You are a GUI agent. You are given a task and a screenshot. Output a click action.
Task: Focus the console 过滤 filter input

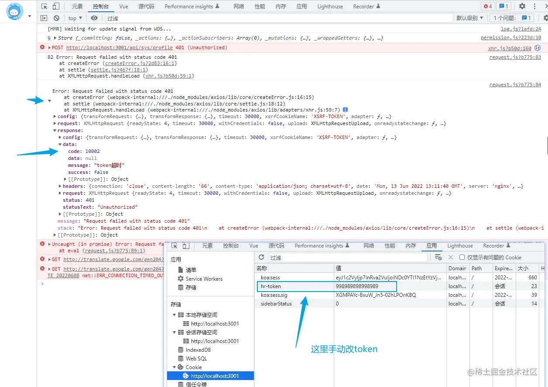[x=278, y=18]
